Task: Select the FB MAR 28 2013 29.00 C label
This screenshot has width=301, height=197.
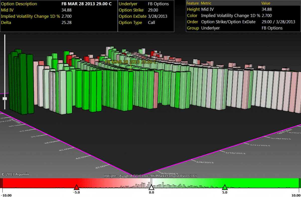Action: pyautogui.click(x=131, y=62)
